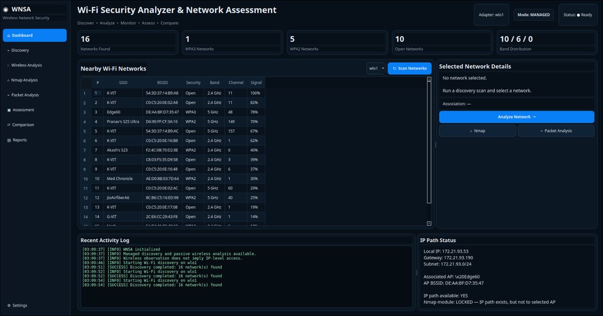The width and height of the screenshot is (603, 316).
Task: Click the 100% signal cell
Action: [256, 94]
